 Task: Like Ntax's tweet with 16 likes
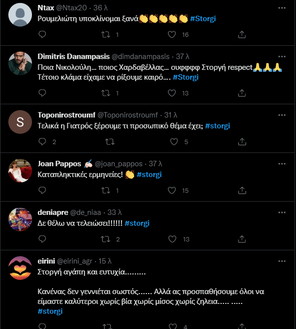172,34
